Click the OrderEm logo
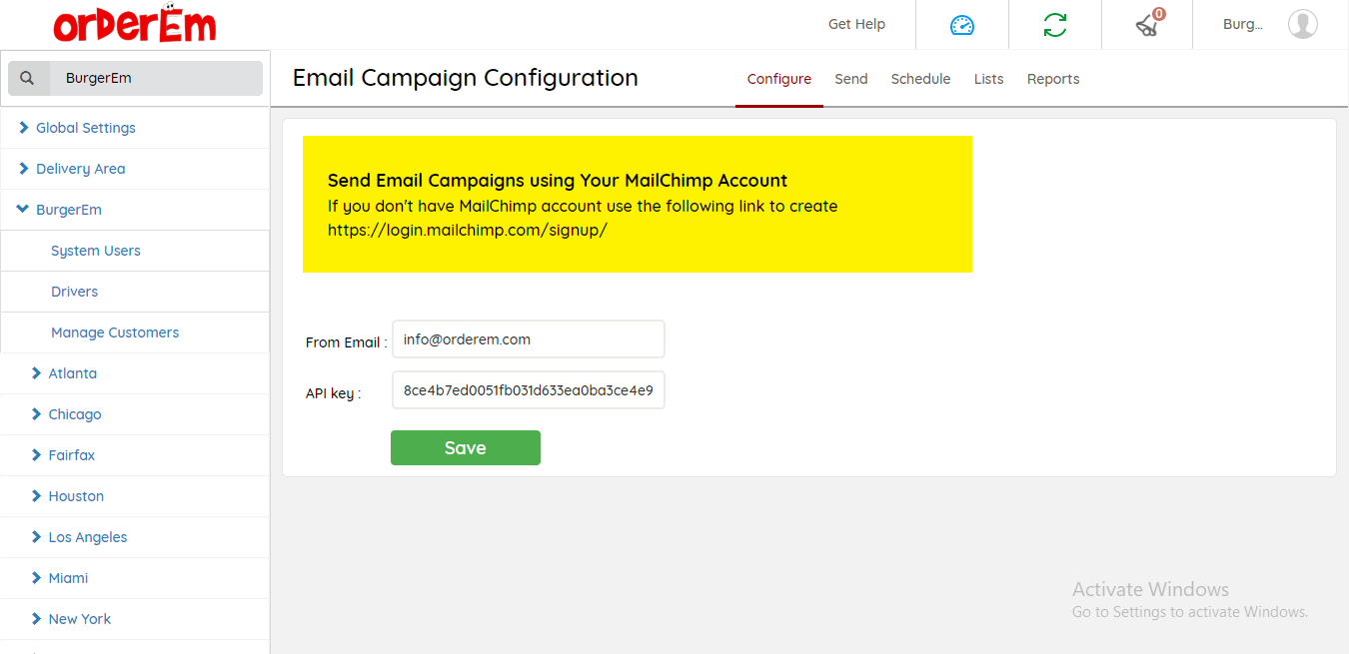Image resolution: width=1349 pixels, height=654 pixels. [135, 25]
